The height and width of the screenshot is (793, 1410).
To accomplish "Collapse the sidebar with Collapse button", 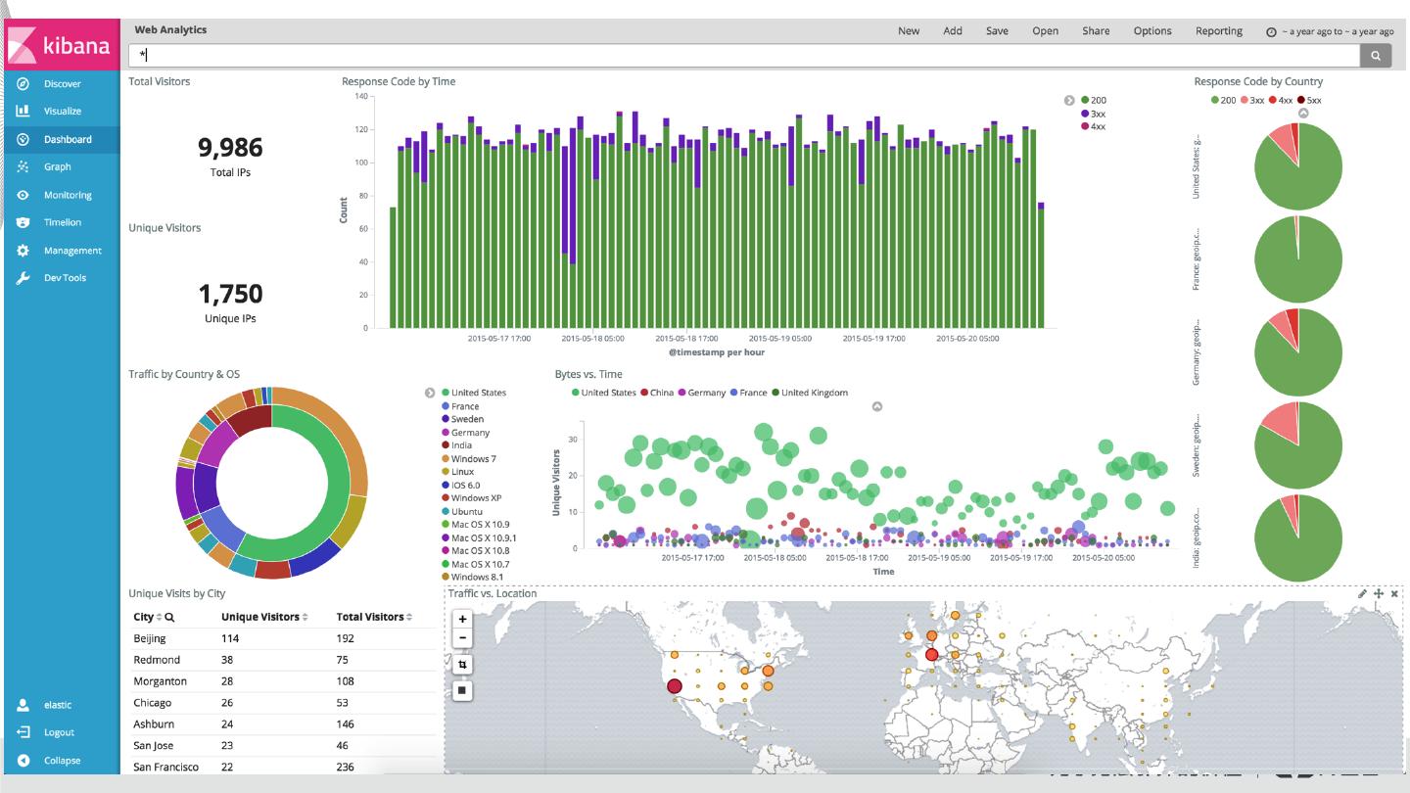I will tap(61, 761).
